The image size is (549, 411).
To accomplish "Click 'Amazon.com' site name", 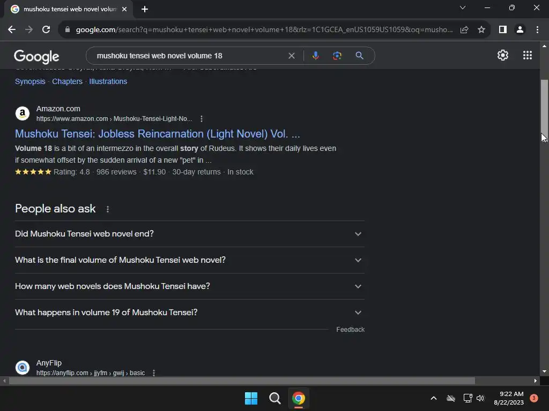I will click(58, 109).
